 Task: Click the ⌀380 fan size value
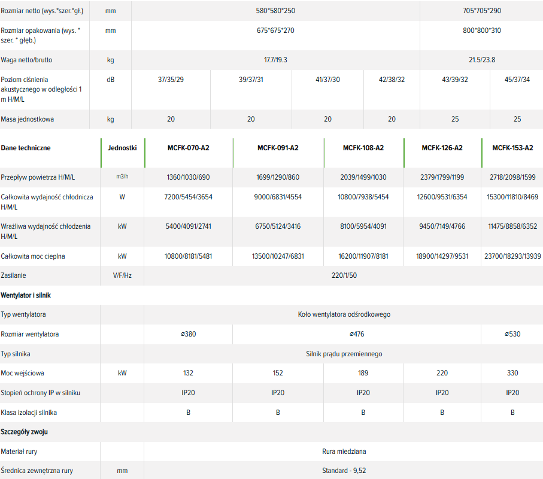tap(188, 334)
